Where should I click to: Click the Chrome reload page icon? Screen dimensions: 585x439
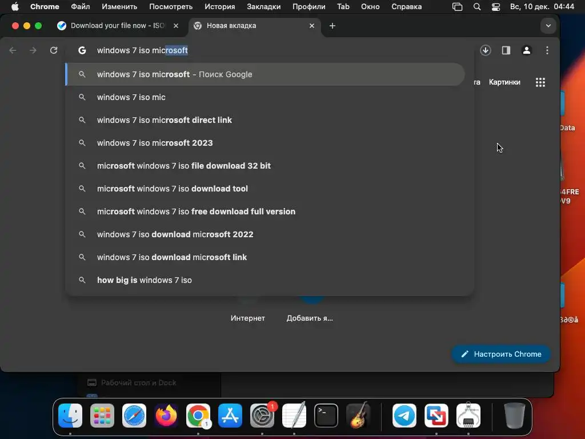(x=54, y=50)
